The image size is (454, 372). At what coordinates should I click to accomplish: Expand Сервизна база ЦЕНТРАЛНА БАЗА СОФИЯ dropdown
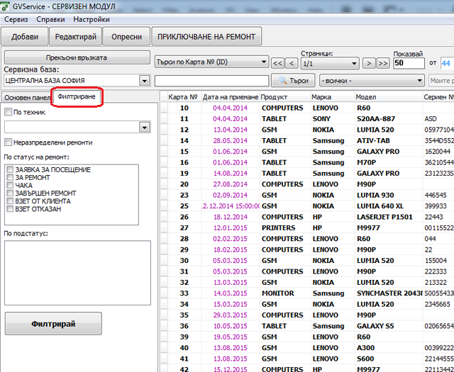[144, 81]
